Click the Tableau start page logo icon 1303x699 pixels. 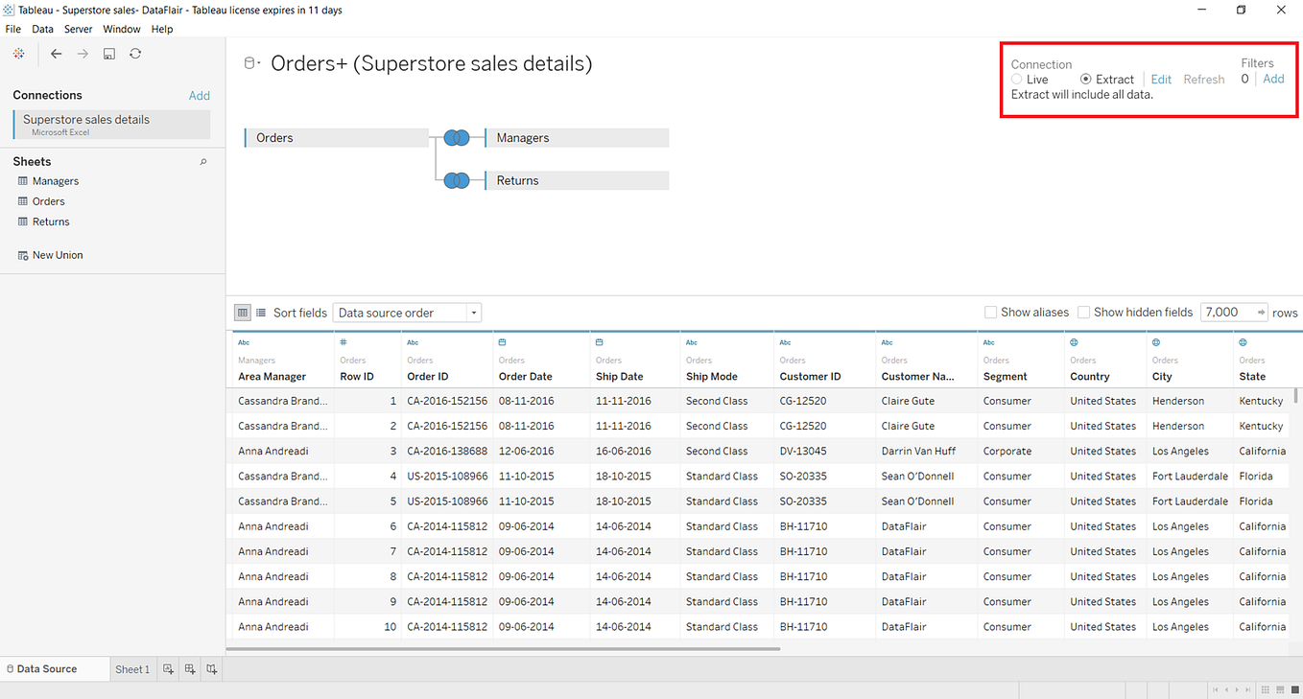tap(18, 54)
